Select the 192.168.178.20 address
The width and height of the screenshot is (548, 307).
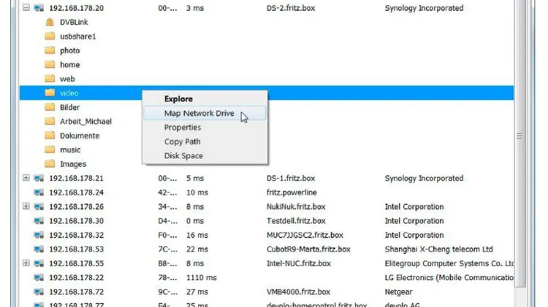tap(76, 8)
